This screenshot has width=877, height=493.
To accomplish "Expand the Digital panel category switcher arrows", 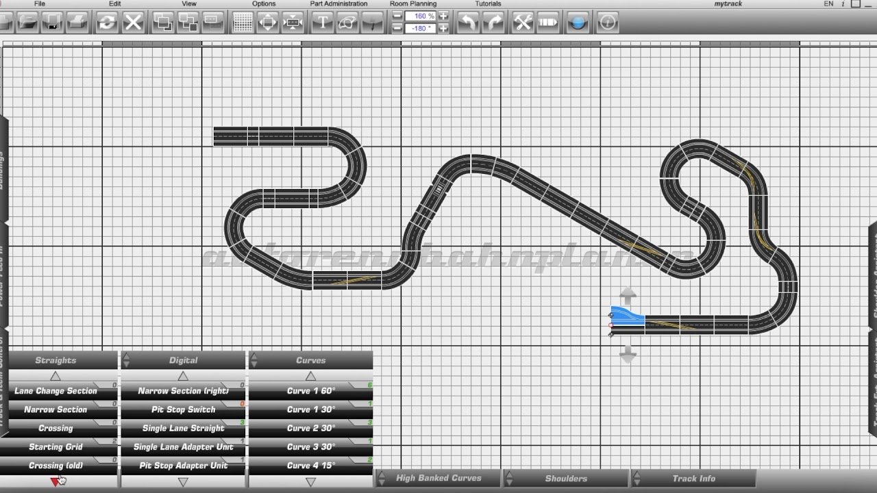I will click(127, 360).
